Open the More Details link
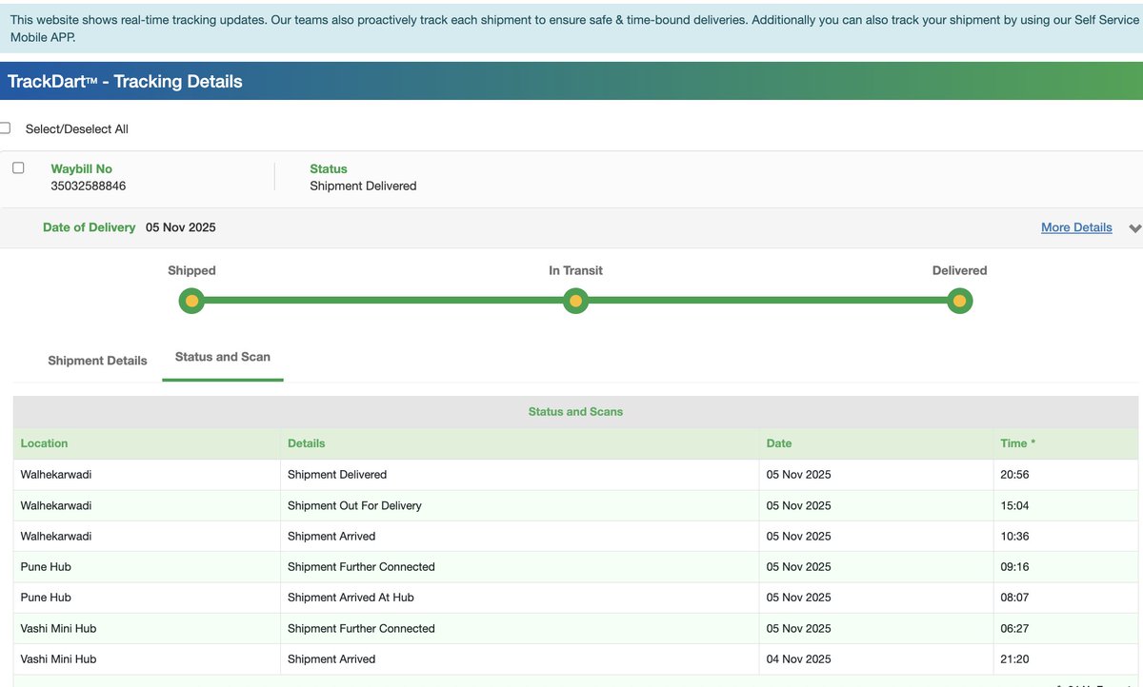Image resolution: width=1143 pixels, height=687 pixels. [x=1076, y=227]
